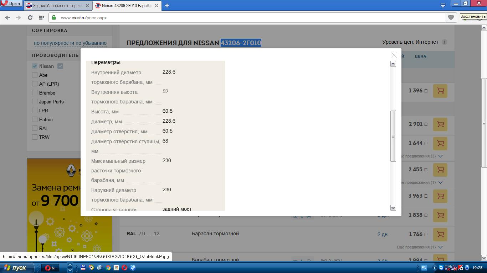Open the Opera main menu
The width and height of the screenshot is (487, 273).
(11, 4)
